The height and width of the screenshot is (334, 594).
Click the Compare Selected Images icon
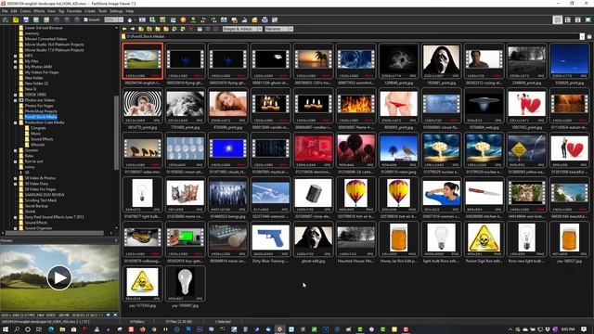(x=224, y=19)
